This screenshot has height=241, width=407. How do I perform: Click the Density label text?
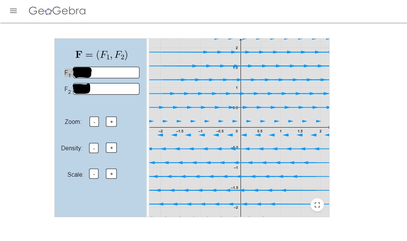[72, 148]
